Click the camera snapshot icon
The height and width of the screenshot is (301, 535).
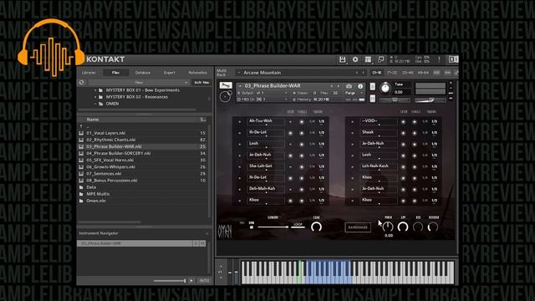tap(349, 86)
